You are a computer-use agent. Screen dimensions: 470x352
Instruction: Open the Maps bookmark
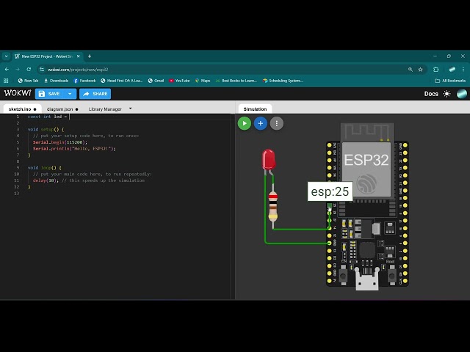tap(203, 81)
